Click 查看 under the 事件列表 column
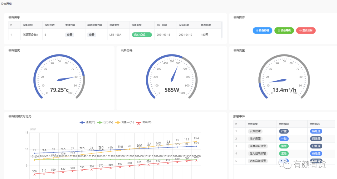Screen dimensions: 337x179 click(69, 35)
